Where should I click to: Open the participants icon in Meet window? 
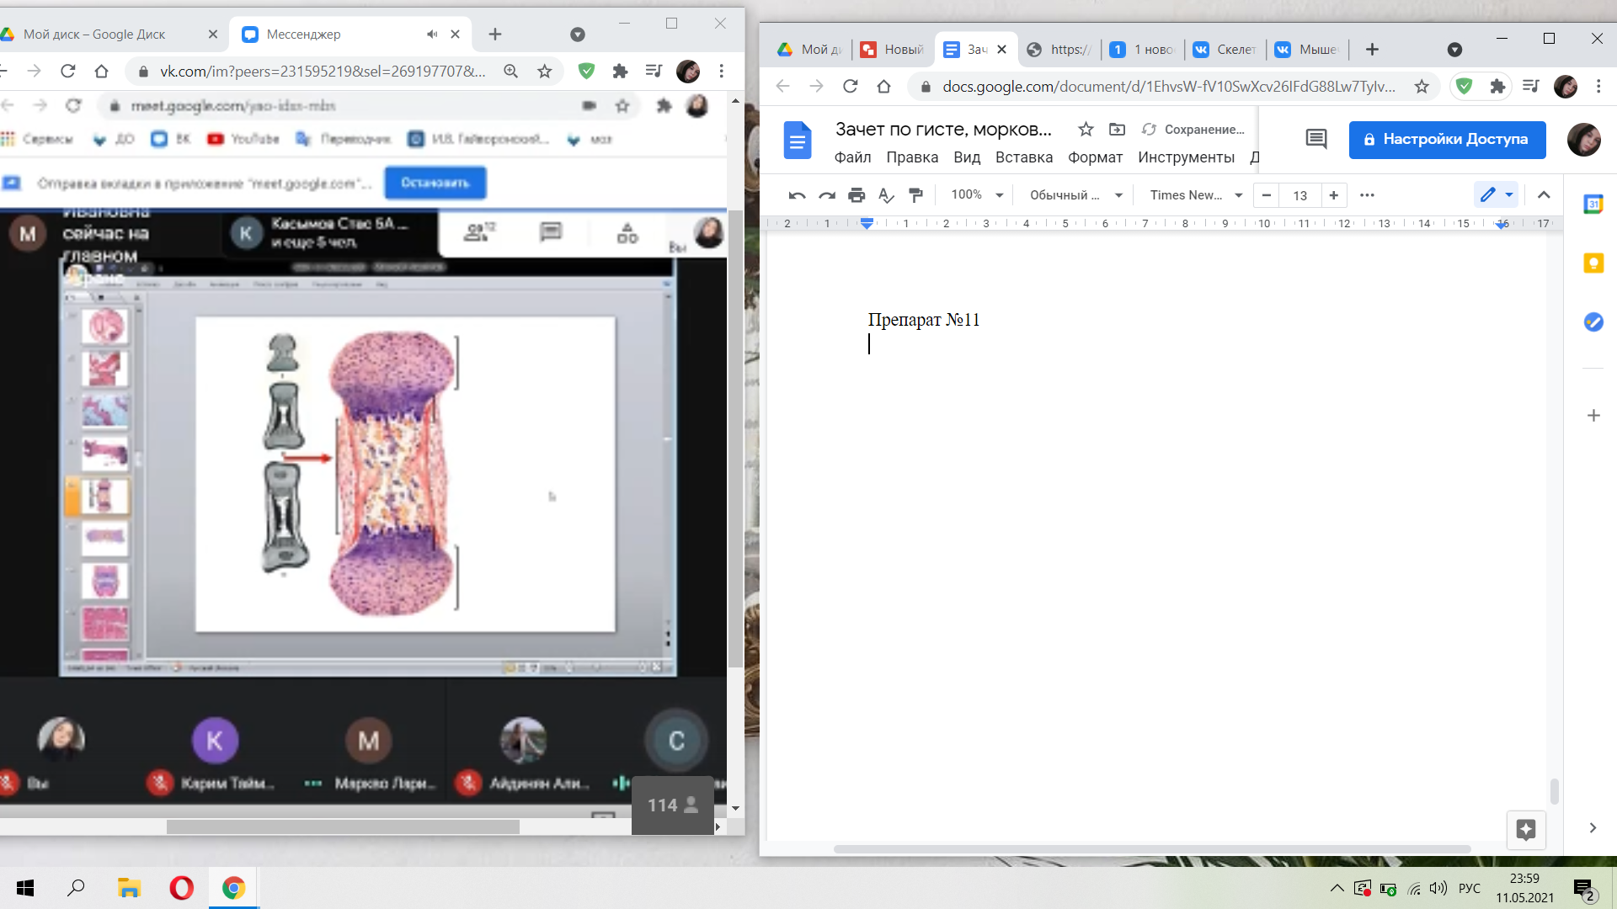click(x=479, y=231)
